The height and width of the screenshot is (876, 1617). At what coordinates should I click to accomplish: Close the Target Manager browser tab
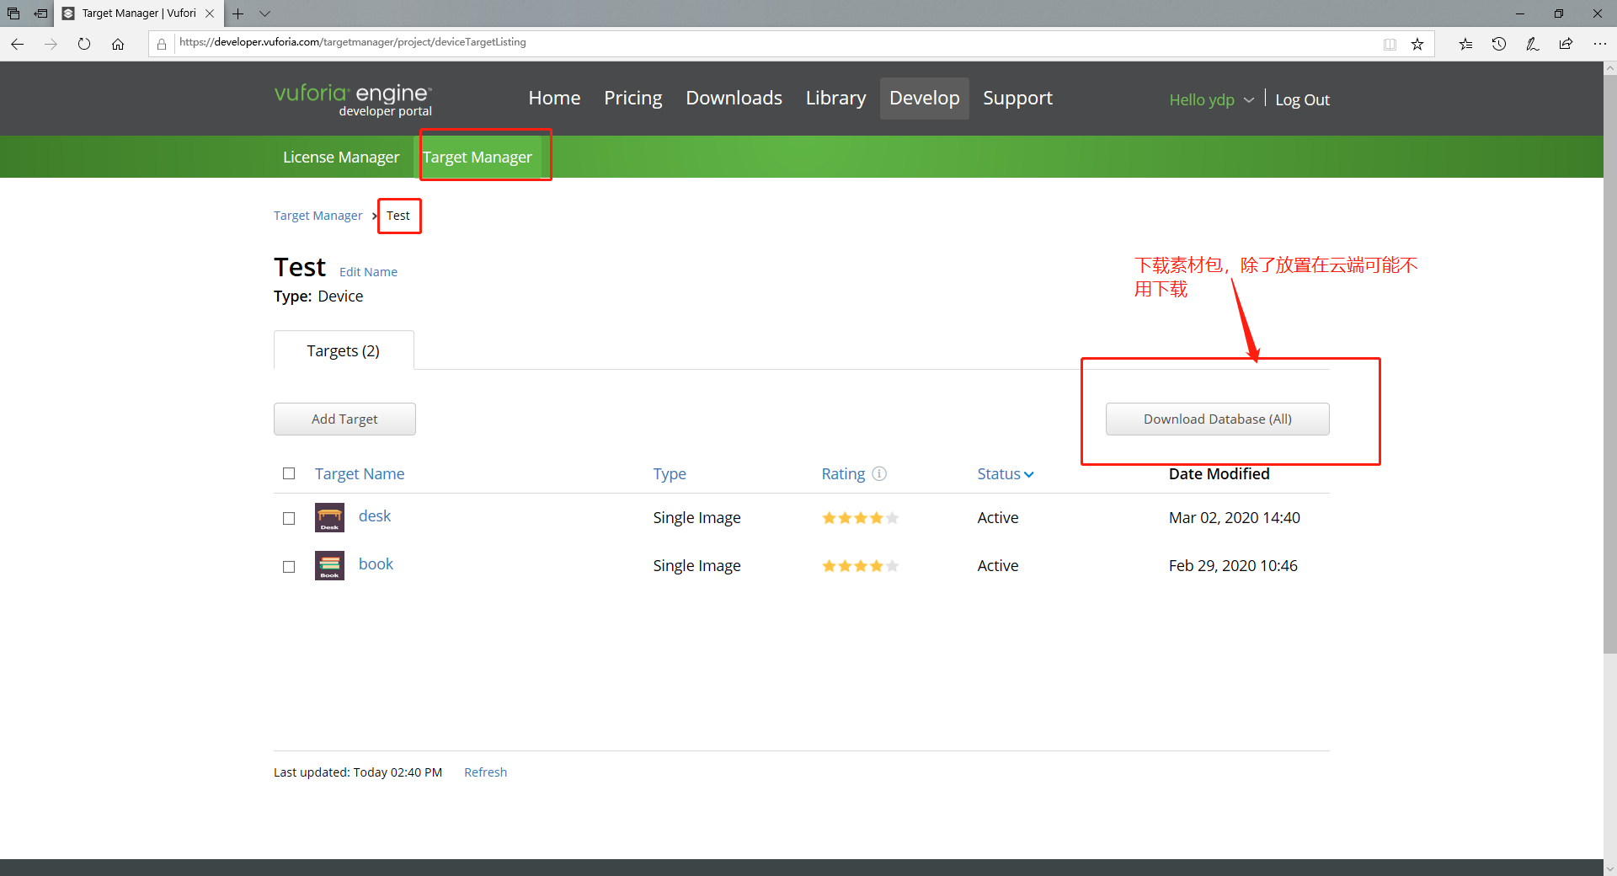210,13
